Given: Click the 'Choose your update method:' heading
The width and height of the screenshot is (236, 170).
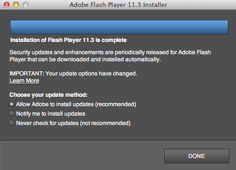Looking at the screenshot, I should (48, 95).
